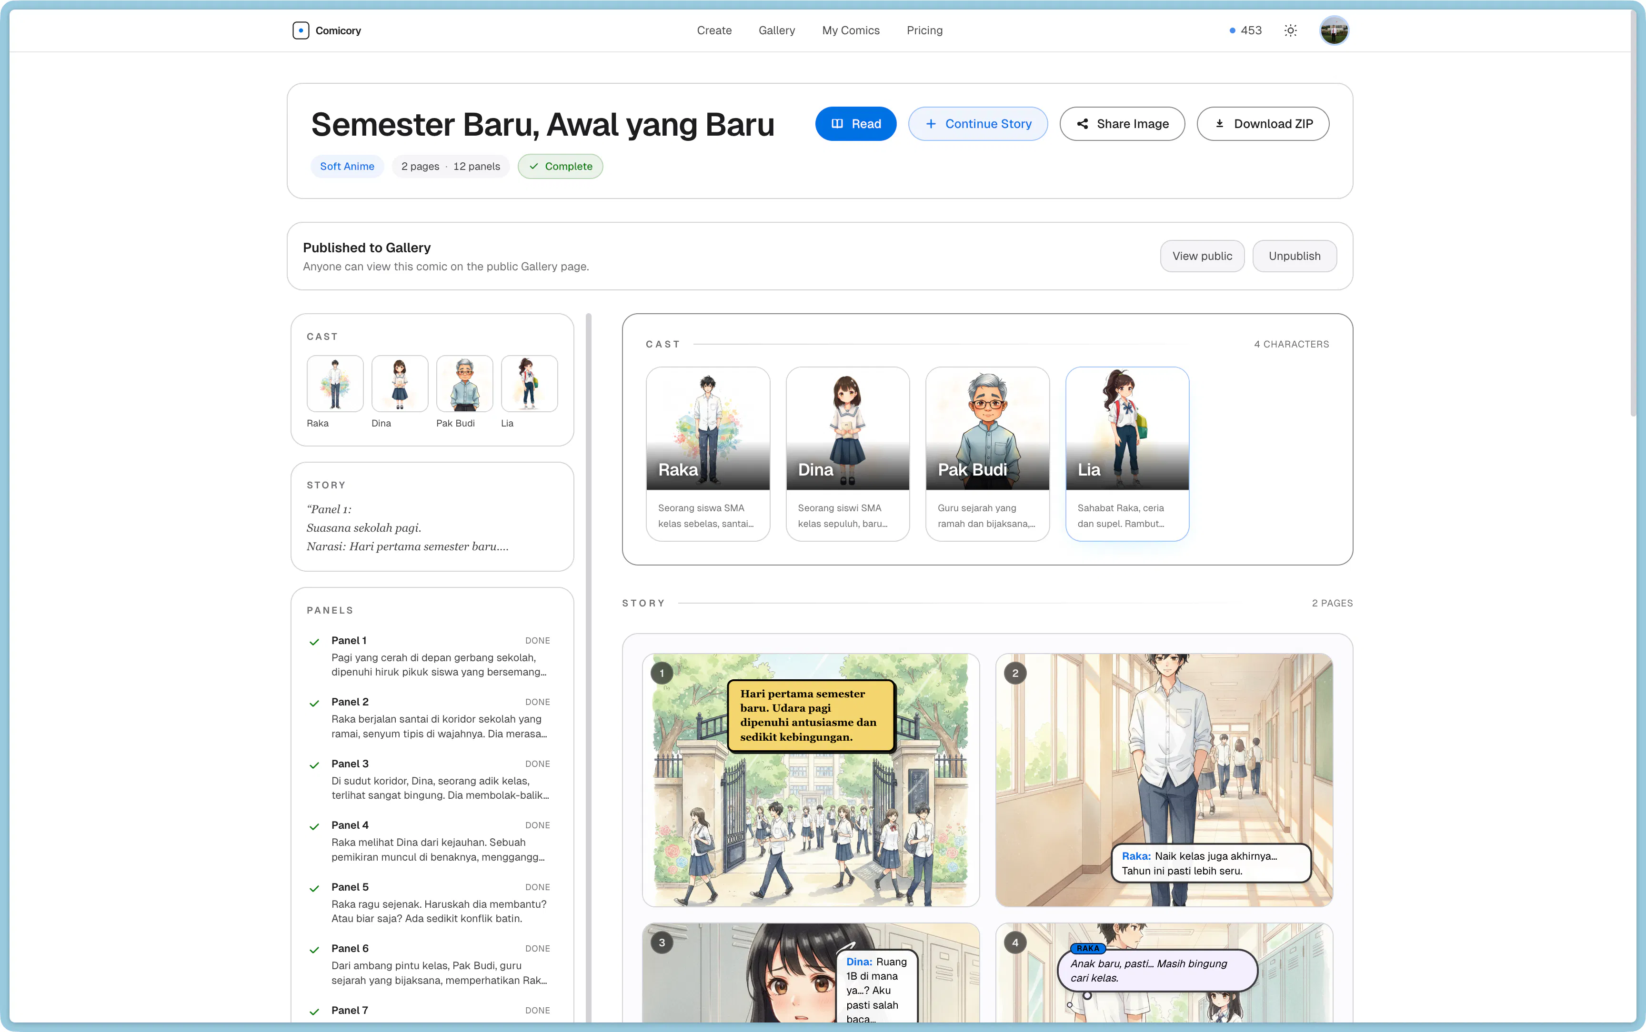Open the Create nav item
Screen dimensions: 1646x1032
coord(714,31)
